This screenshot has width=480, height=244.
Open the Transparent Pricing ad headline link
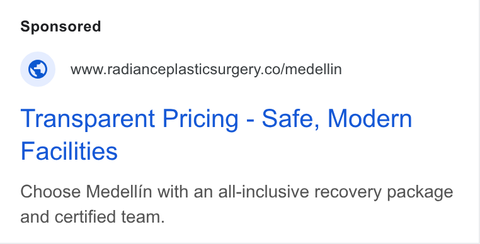tap(216, 134)
